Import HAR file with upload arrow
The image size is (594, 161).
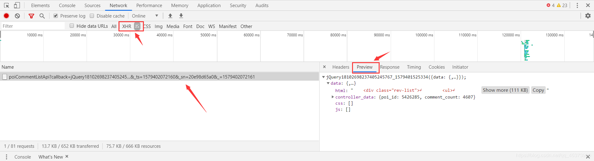(170, 16)
